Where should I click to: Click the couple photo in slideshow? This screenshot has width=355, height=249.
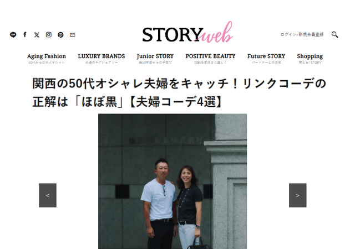(173, 181)
